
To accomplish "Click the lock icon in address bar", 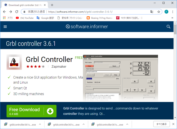I will click(x=24, y=12).
